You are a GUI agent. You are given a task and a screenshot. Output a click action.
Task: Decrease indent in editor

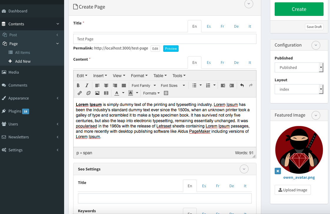(223, 86)
